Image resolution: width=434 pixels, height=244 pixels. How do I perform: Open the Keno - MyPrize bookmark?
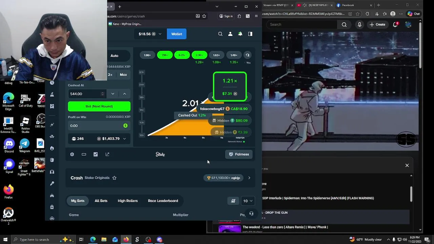[125, 24]
